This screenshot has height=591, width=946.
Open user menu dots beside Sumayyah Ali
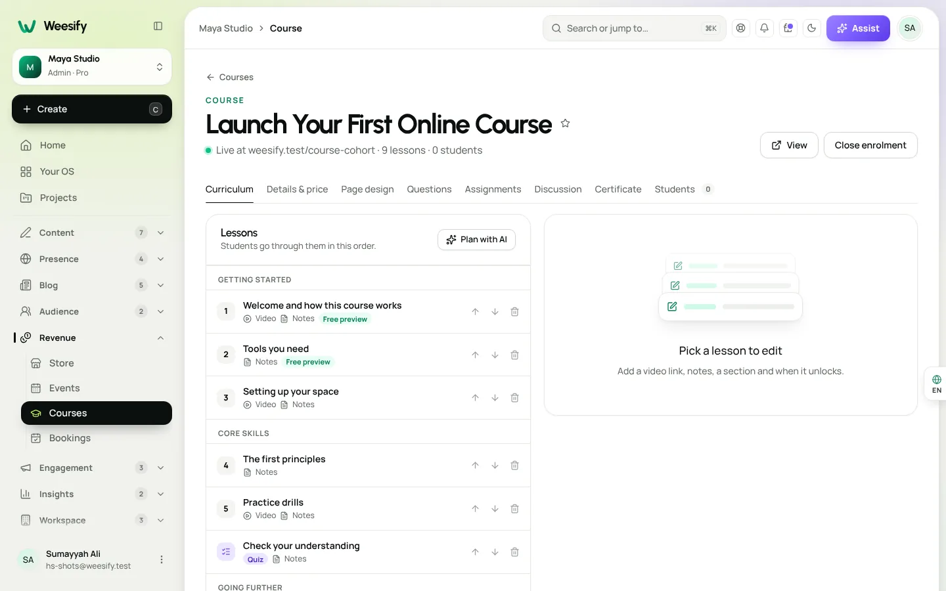click(x=162, y=559)
